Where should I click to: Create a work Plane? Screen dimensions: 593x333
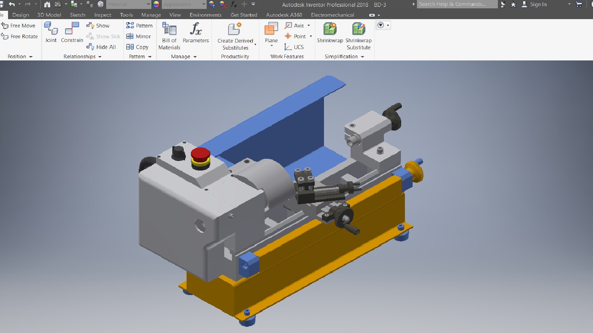(x=271, y=32)
